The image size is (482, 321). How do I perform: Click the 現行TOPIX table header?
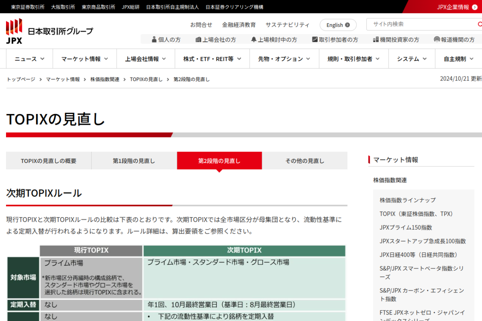coord(91,251)
